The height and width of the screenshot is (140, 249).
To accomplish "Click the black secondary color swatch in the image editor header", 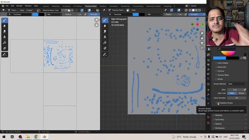I will (x=42, y=14).
